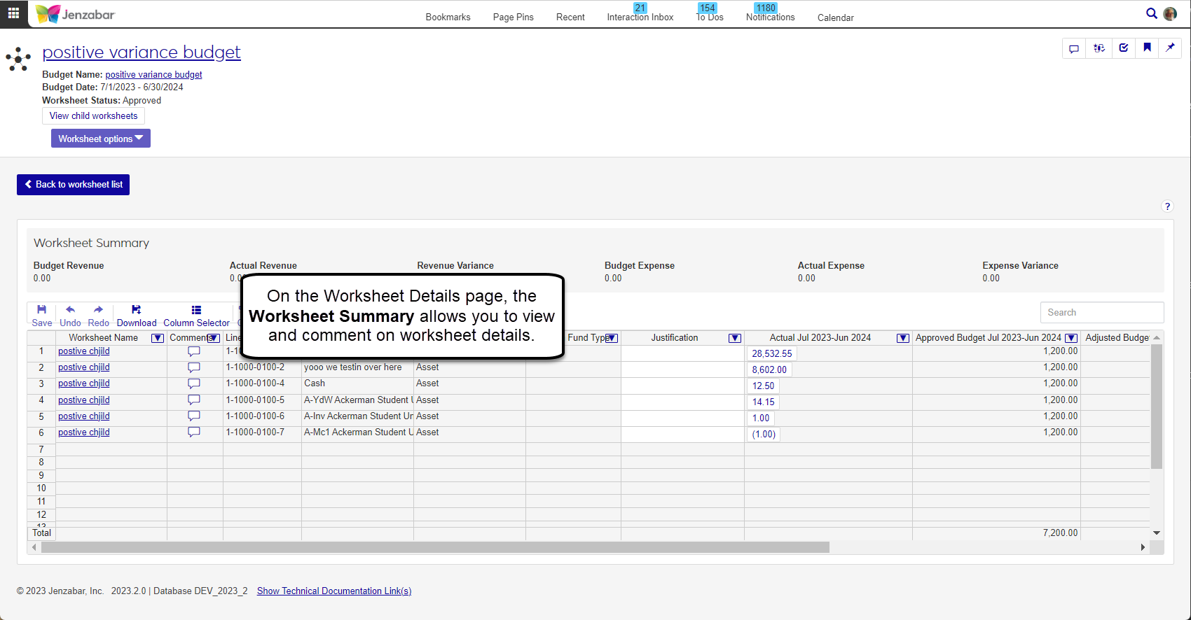The width and height of the screenshot is (1191, 620).
Task: Open the Bookmarks menu
Action: click(x=448, y=17)
